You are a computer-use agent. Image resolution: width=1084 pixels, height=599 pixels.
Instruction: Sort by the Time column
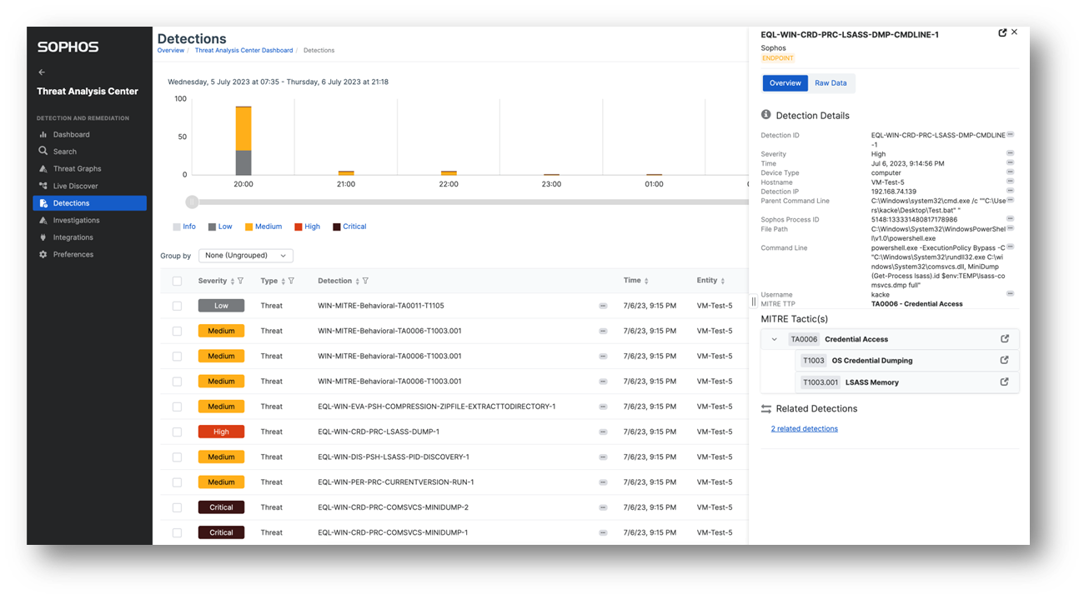[x=646, y=282]
